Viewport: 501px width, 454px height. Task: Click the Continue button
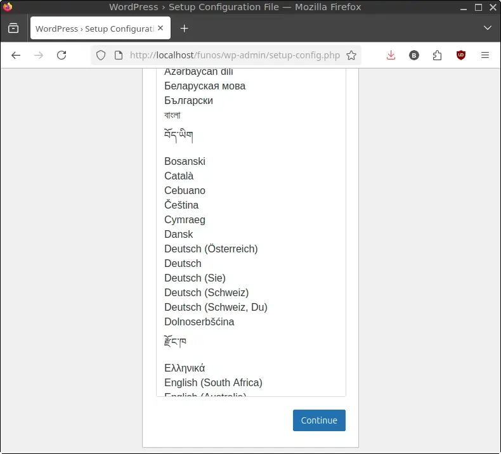tap(319, 420)
